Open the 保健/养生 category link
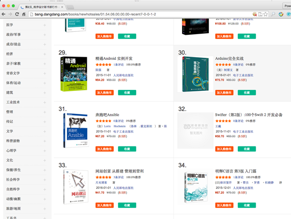This screenshot has width=291, height=219. point(13,169)
